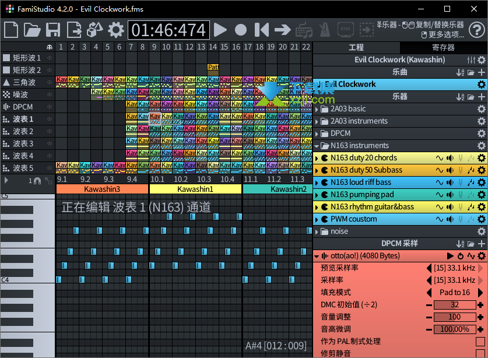Toggle the eye icon for the 波表 5 channel
The image size is (488, 358).
[50, 168]
